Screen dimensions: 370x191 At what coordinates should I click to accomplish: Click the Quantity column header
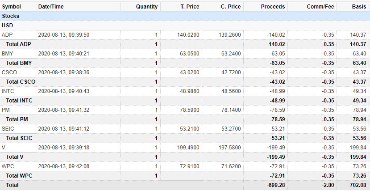coord(147,7)
